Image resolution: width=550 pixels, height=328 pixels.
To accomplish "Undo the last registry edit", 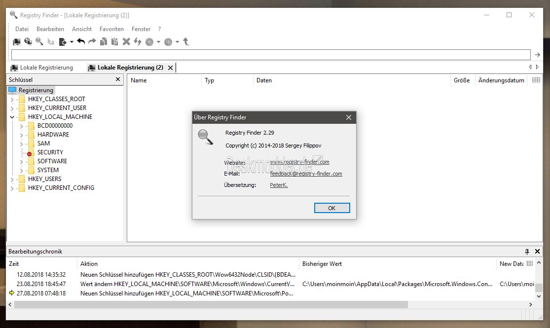I will coord(81,41).
